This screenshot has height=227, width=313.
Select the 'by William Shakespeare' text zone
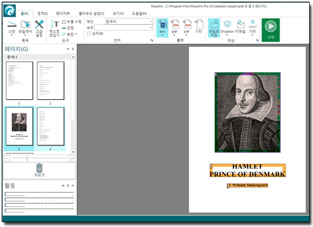click(x=247, y=185)
